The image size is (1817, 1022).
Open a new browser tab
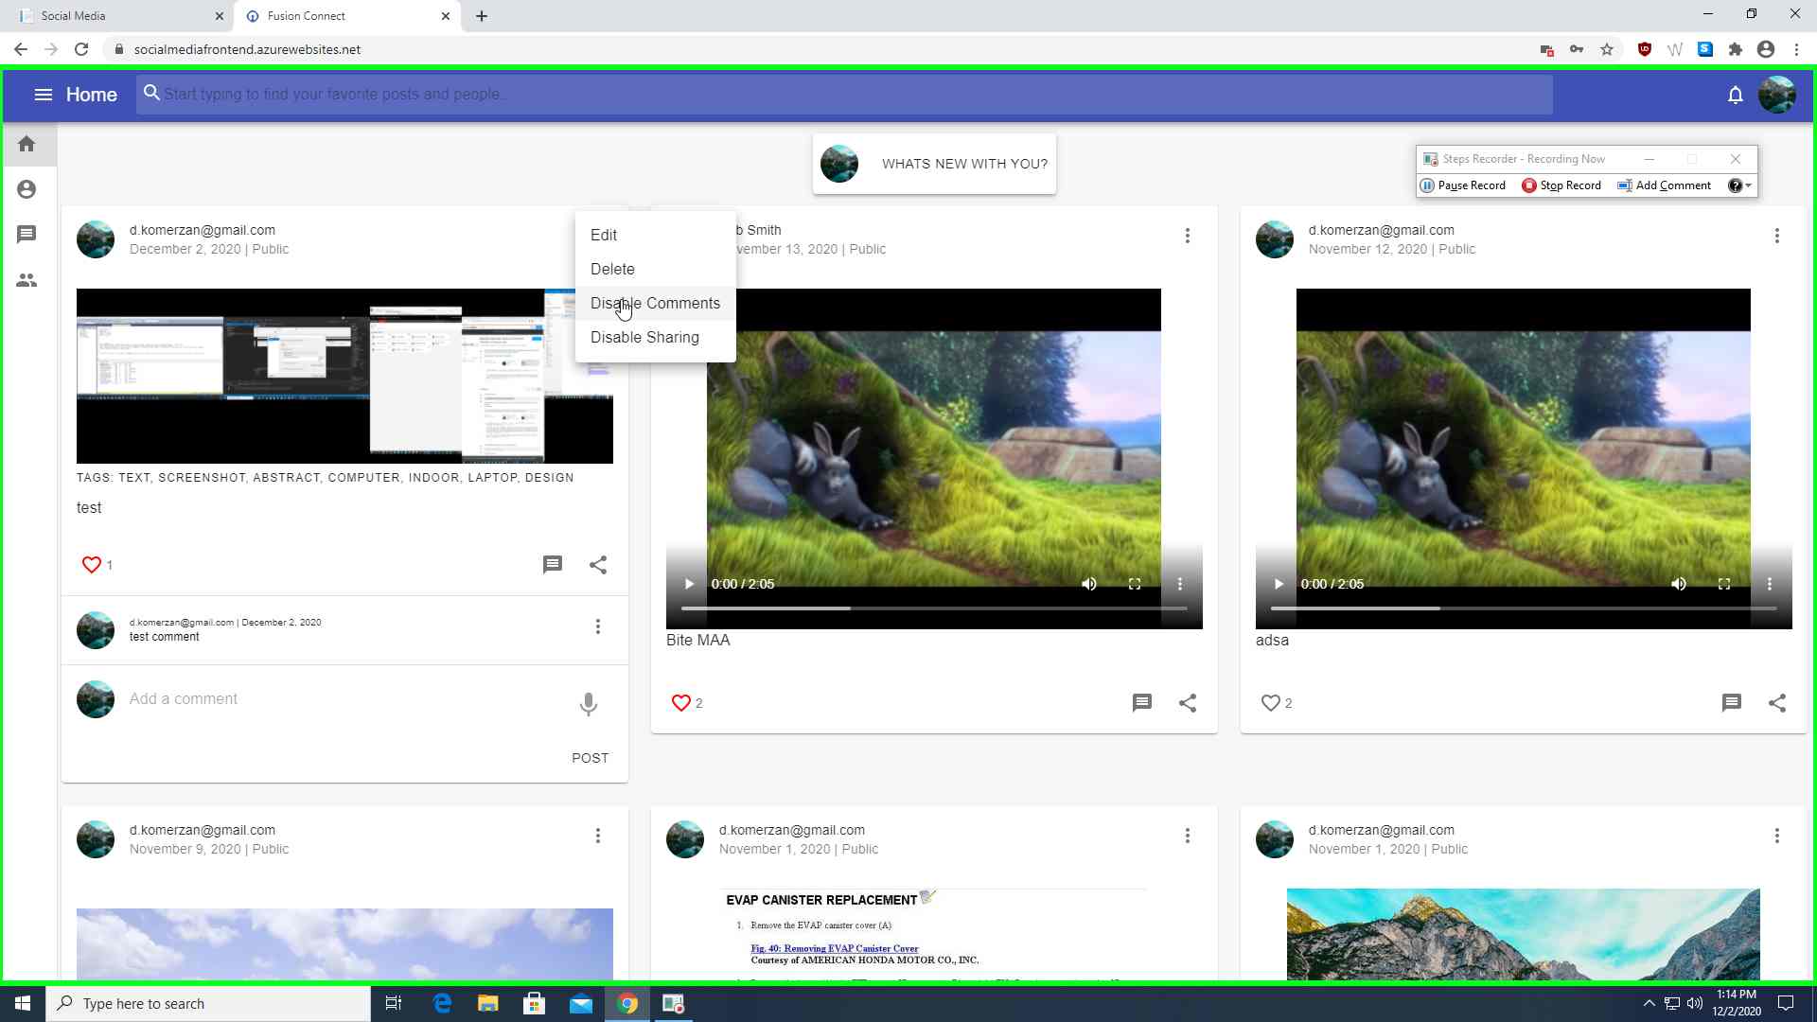[482, 16]
